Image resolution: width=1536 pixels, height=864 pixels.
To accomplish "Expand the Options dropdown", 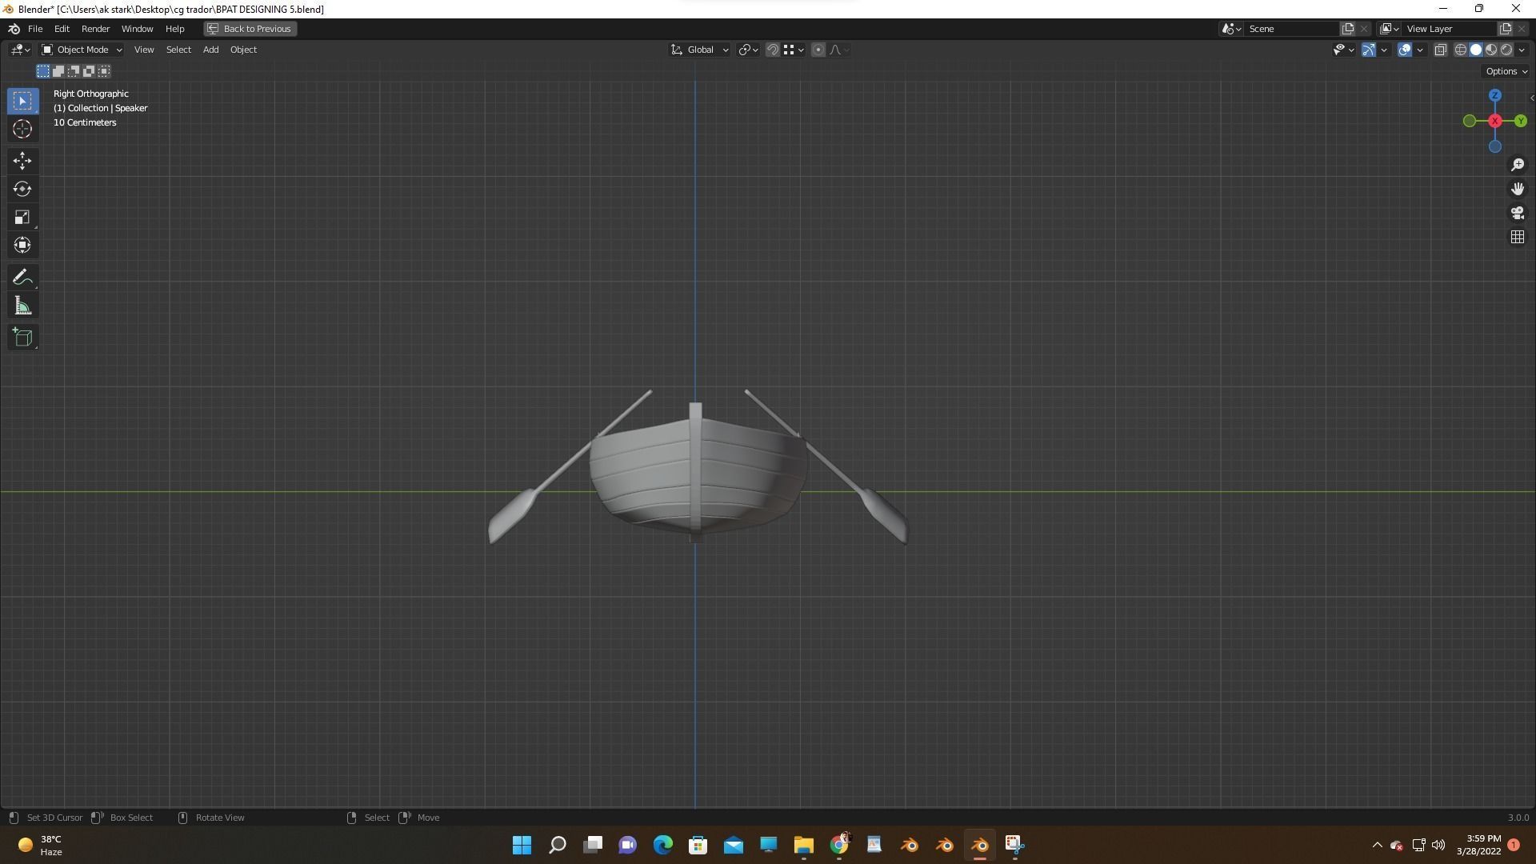I will coord(1506,71).
